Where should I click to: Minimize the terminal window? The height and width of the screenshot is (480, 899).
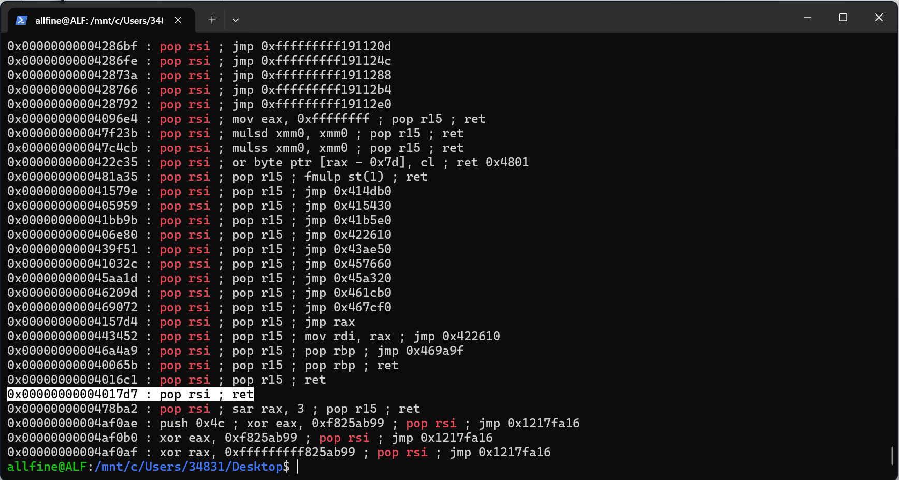[x=807, y=17]
